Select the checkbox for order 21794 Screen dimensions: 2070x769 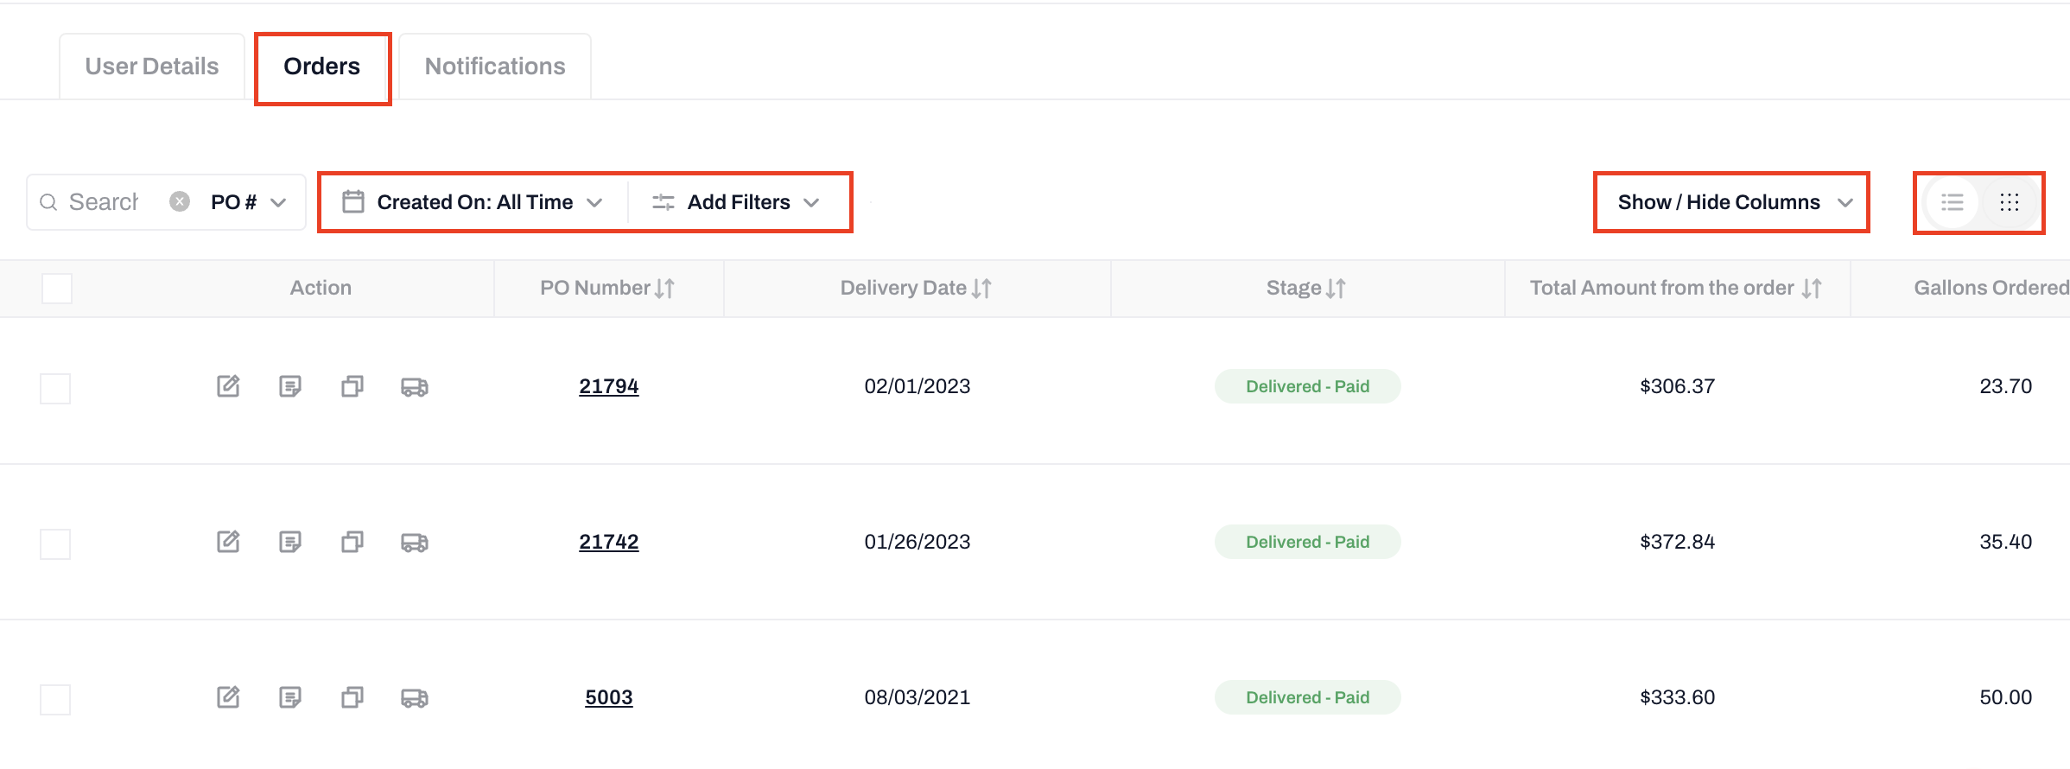tap(55, 388)
